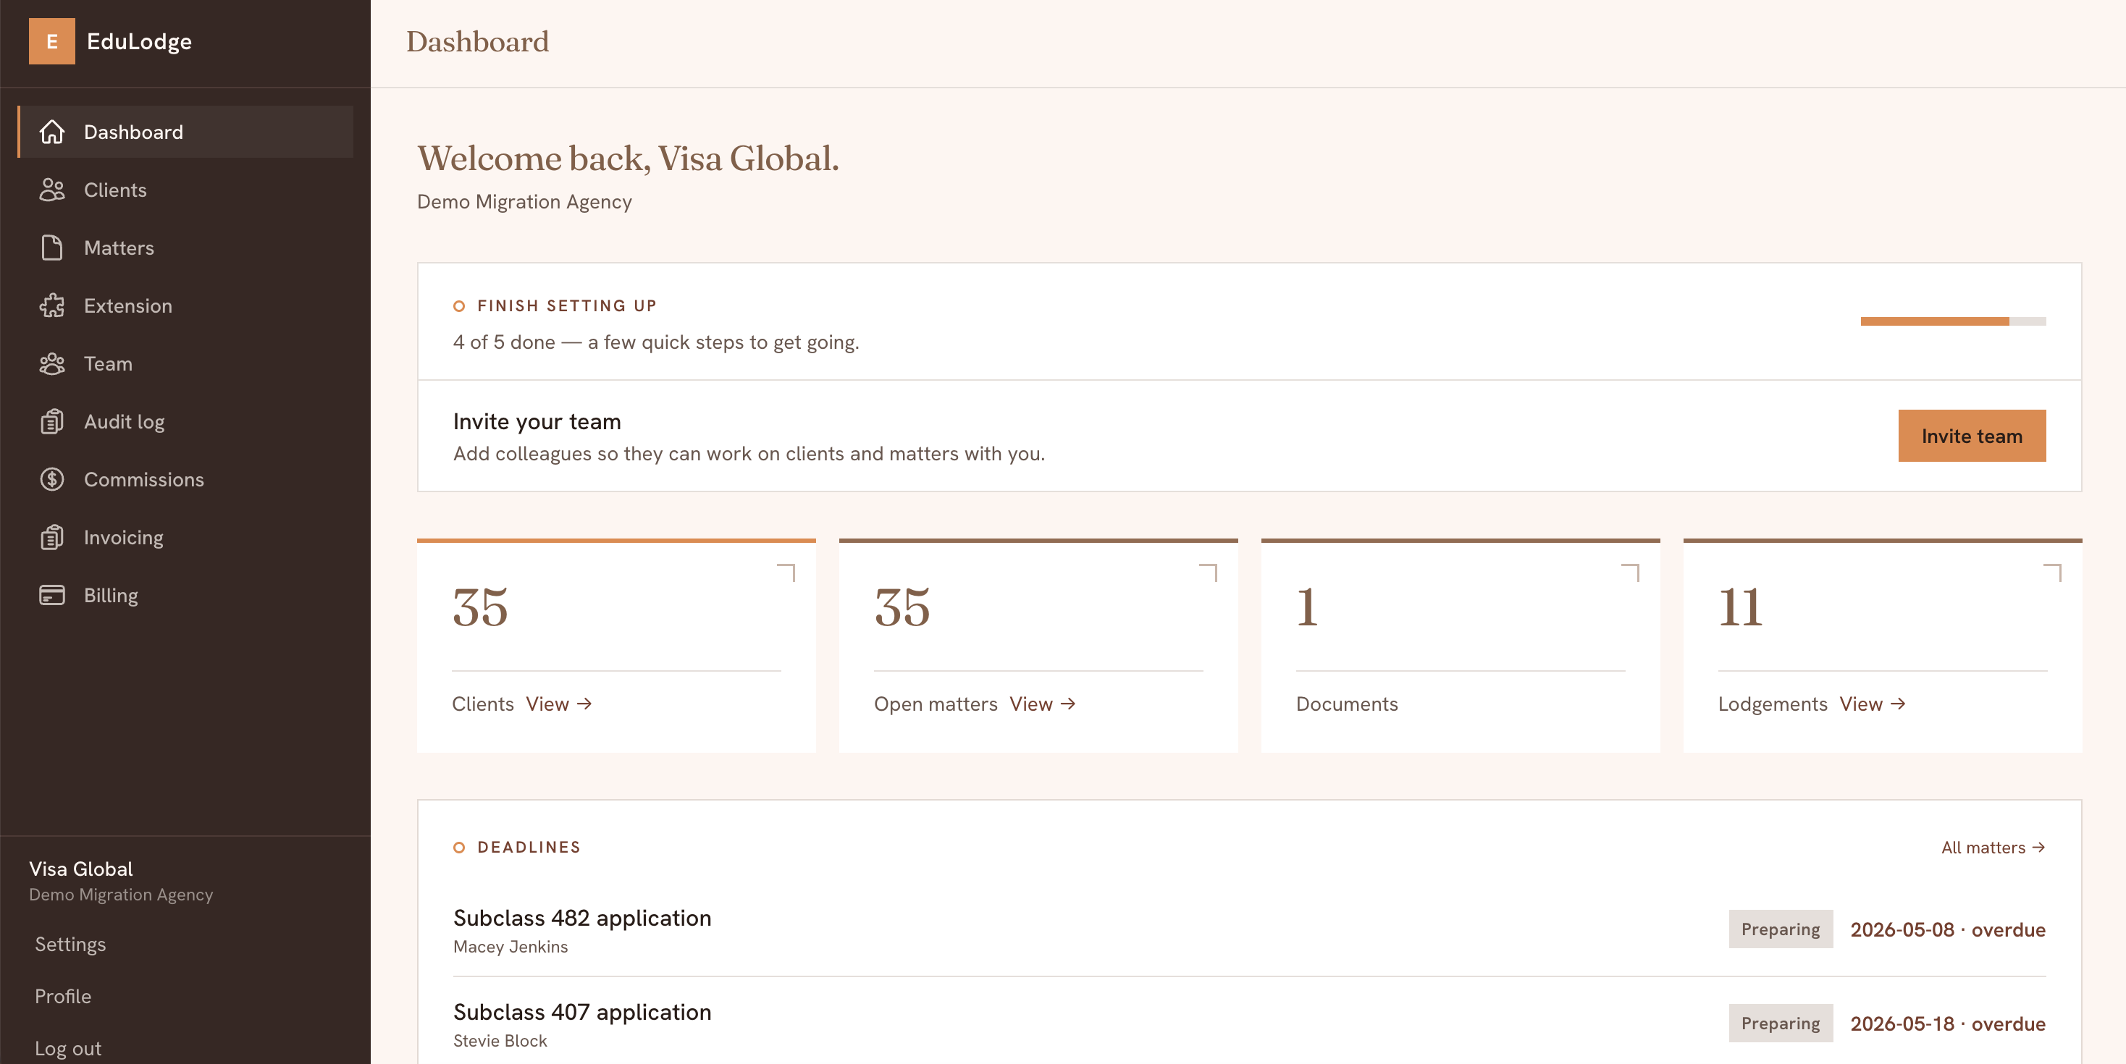Click the Billing credit card icon

(x=52, y=596)
